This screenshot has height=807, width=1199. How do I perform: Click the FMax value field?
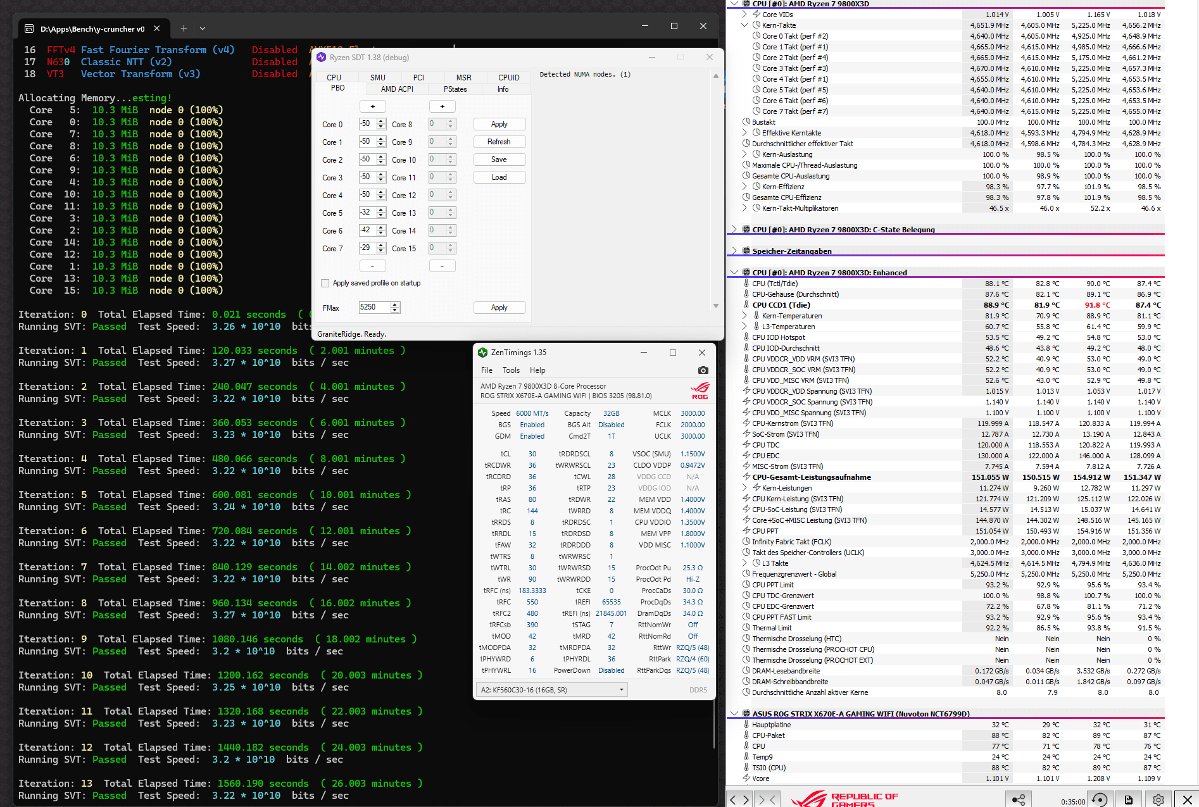point(375,307)
